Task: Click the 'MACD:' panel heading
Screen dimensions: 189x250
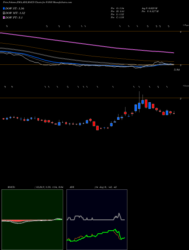Action: 11,187
